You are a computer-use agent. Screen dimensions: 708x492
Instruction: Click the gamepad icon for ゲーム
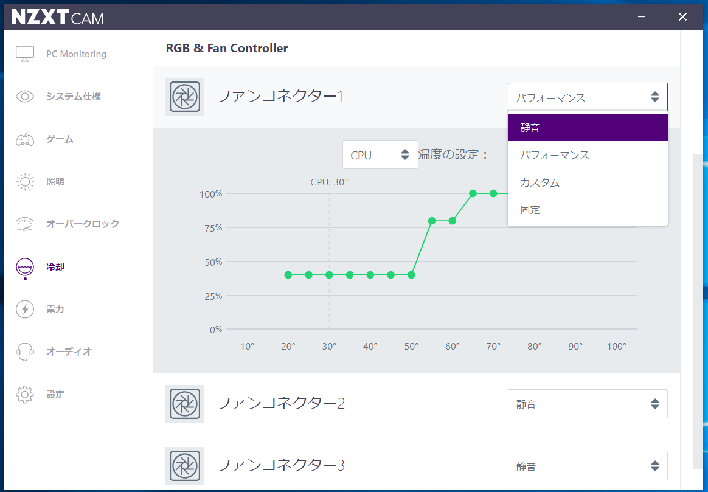point(25,139)
